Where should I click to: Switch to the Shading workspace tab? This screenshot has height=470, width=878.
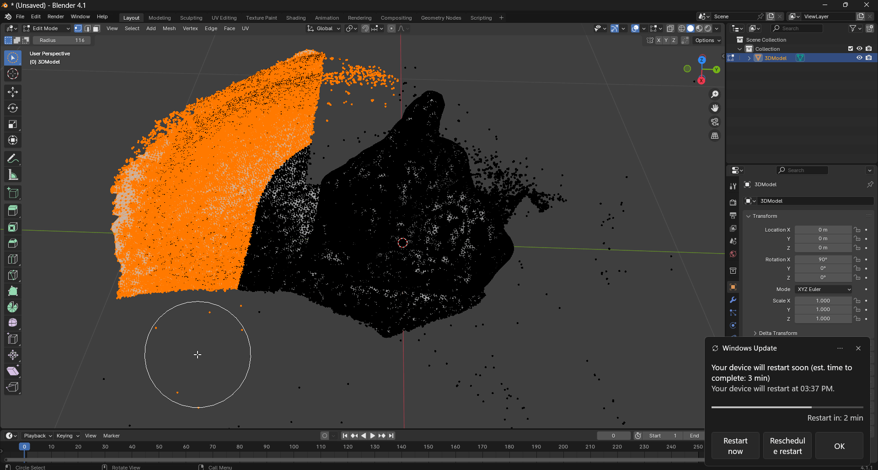tap(295, 18)
